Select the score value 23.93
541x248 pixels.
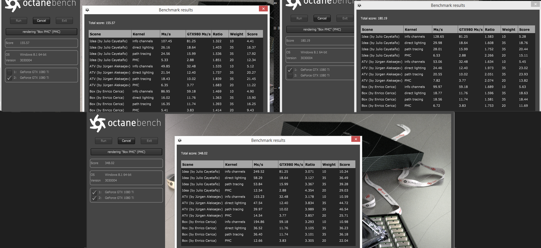pyautogui.click(x=524, y=74)
